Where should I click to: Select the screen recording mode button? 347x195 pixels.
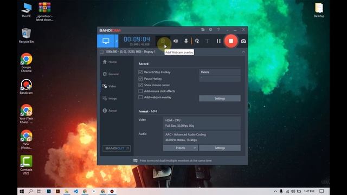[106, 41]
